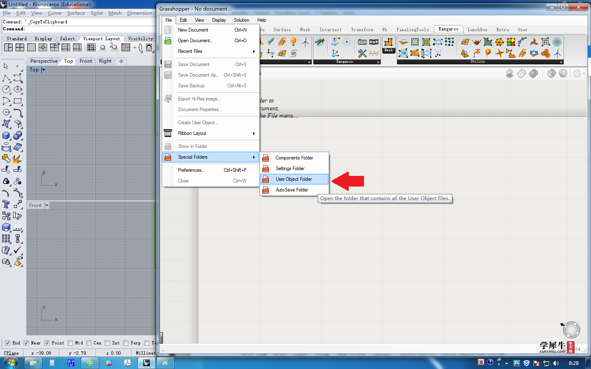Select Rhino's Rectangle tool icon

point(18,100)
